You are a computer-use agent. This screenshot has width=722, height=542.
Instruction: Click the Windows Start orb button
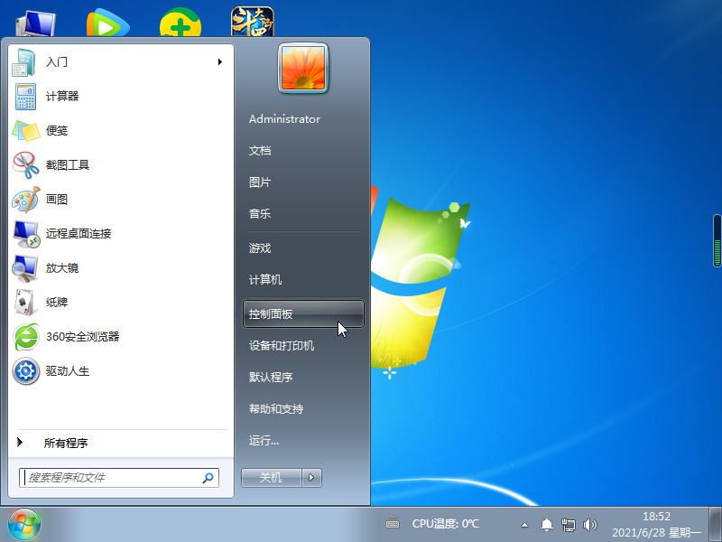pyautogui.click(x=23, y=523)
